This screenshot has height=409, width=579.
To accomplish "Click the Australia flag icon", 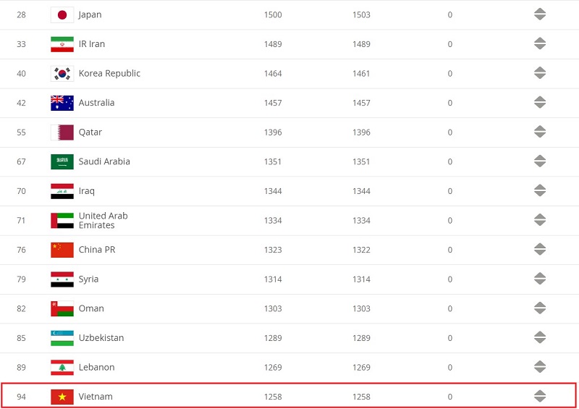I will (x=62, y=103).
